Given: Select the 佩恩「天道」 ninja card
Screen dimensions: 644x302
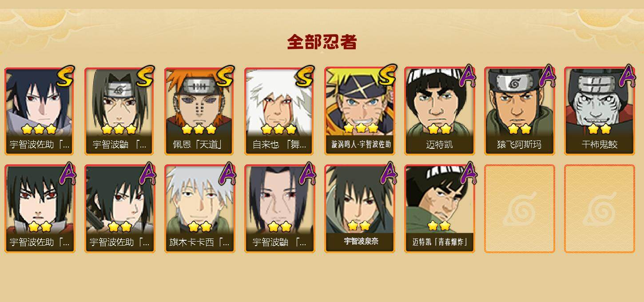Looking at the screenshot, I should pyautogui.click(x=199, y=111).
